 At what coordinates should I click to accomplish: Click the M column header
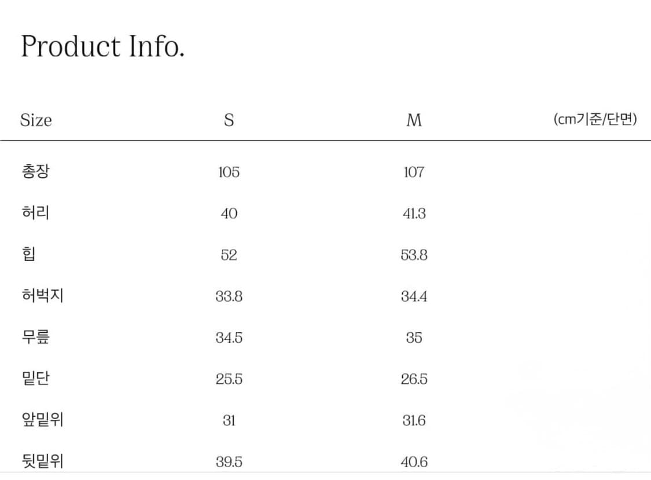coord(414,120)
